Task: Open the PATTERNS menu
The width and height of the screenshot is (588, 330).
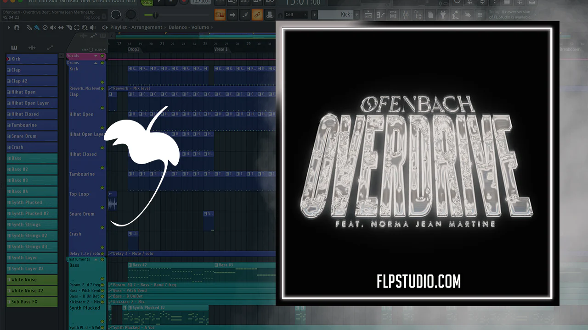Action: click(69, 2)
